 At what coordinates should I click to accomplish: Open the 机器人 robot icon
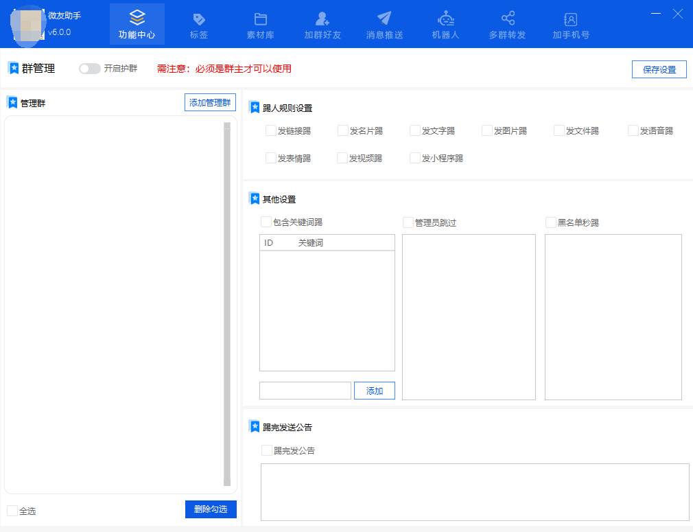[445, 18]
